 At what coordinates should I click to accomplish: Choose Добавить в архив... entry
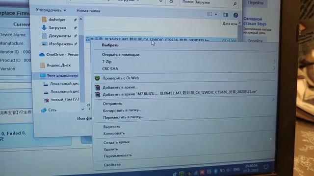[120, 87]
